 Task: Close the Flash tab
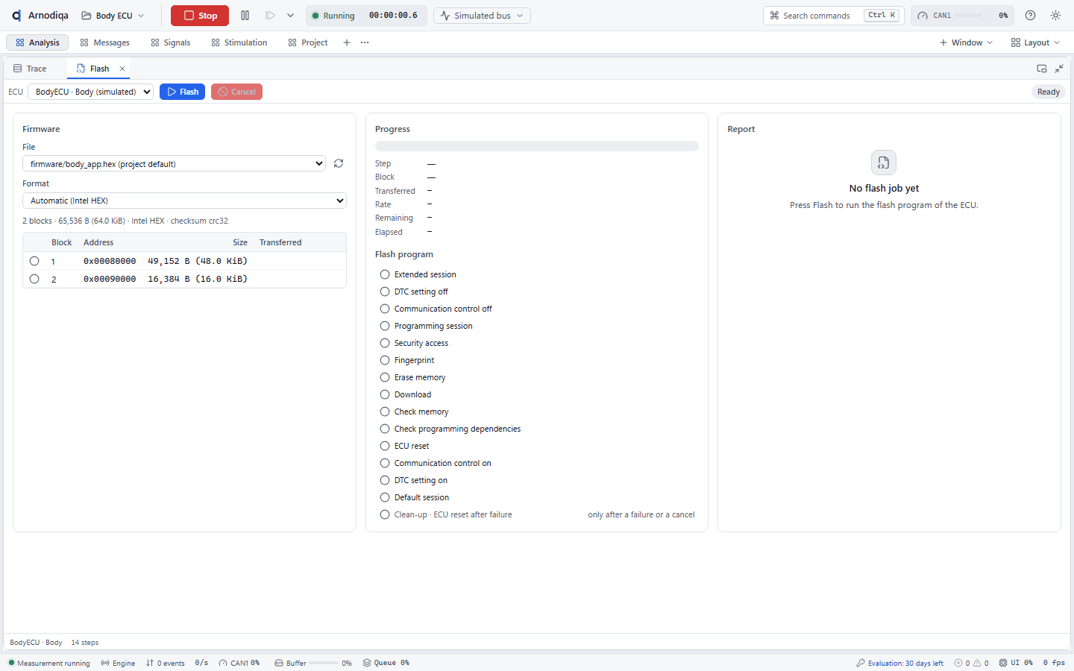click(122, 69)
